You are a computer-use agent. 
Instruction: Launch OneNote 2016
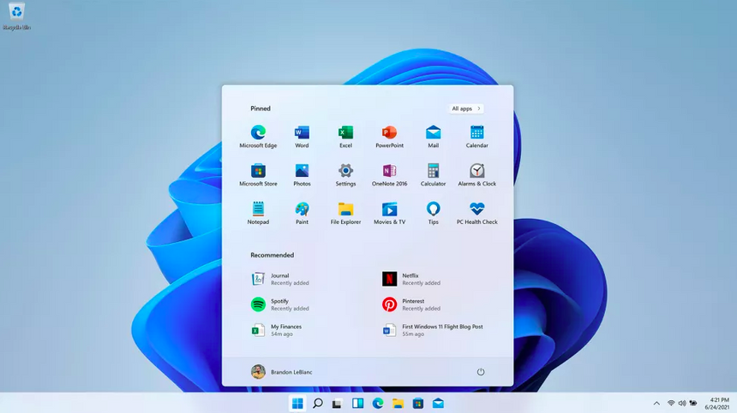[389, 172]
